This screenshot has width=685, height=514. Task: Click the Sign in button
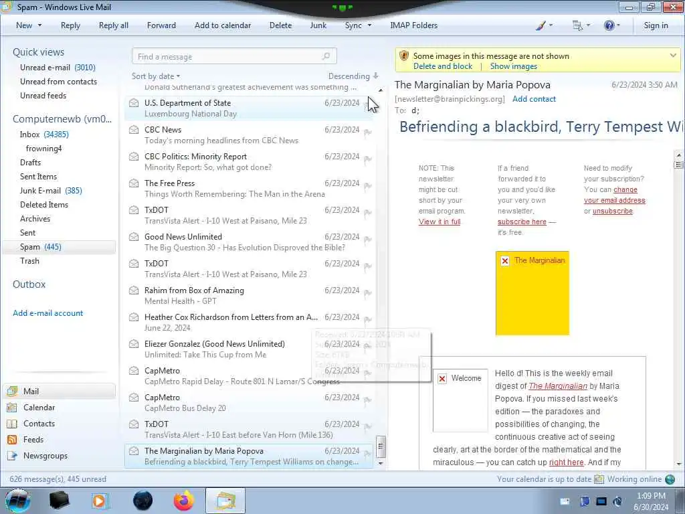tap(656, 25)
